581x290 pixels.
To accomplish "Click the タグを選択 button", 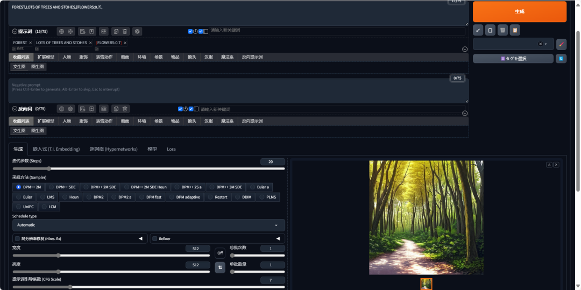I will pyautogui.click(x=513, y=59).
